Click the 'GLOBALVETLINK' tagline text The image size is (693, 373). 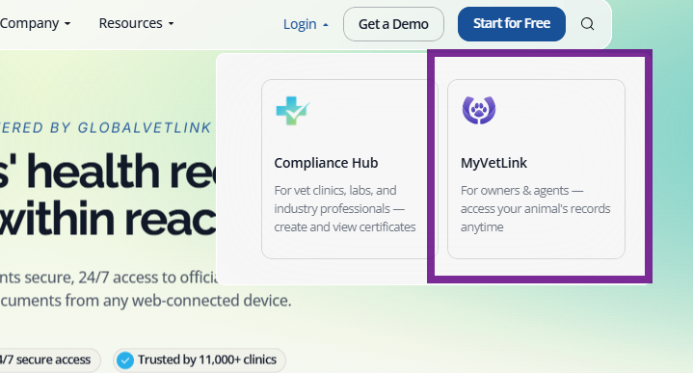[145, 128]
